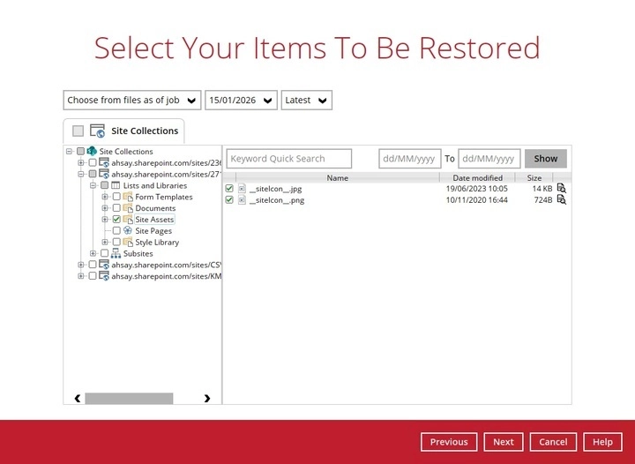635x464 pixels.
Task: Click the Lists and Libraries list icon
Action: tap(116, 185)
